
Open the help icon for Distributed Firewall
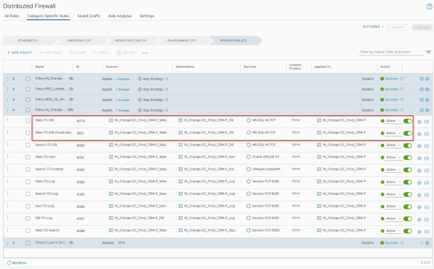pyautogui.click(x=429, y=6)
